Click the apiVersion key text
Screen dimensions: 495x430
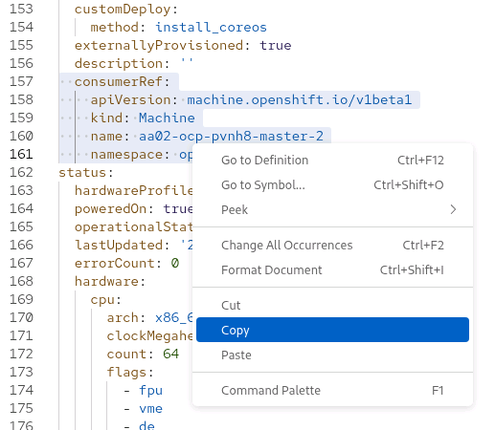131,100
